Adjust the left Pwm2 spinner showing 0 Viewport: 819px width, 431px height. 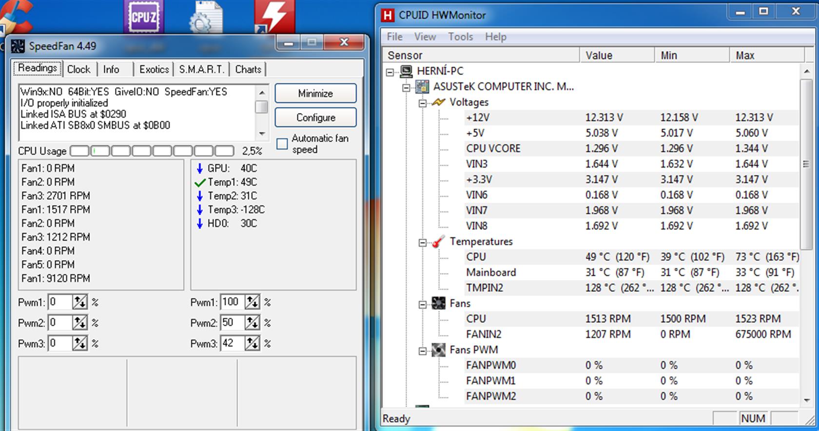pyautogui.click(x=80, y=322)
